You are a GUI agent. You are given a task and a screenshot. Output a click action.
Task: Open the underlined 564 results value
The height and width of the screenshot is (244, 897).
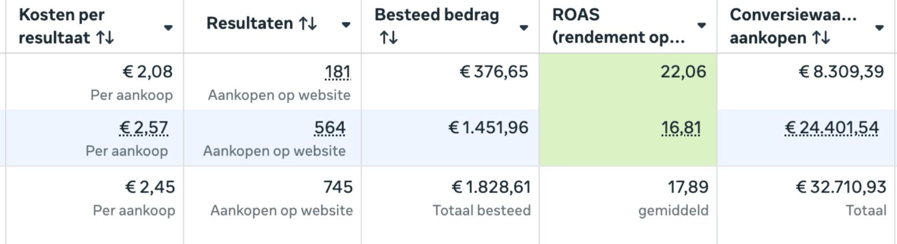330,128
